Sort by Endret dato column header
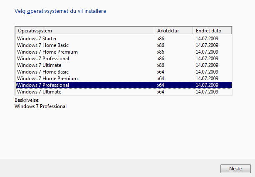 [212, 30]
